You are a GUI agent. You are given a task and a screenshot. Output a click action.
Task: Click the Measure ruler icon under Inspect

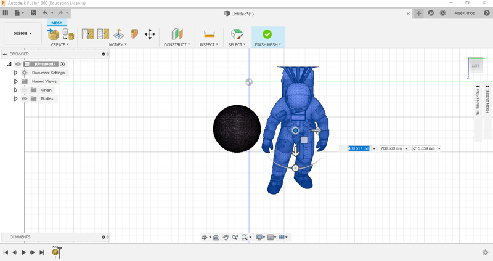point(209,34)
